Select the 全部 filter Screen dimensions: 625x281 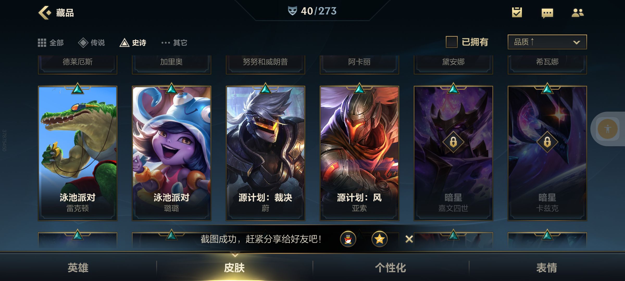tap(51, 43)
